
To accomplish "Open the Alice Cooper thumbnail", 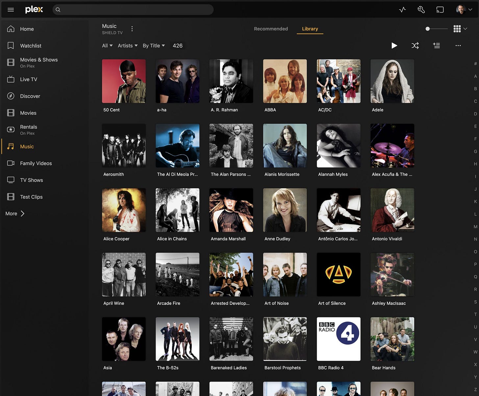I will click(x=124, y=210).
